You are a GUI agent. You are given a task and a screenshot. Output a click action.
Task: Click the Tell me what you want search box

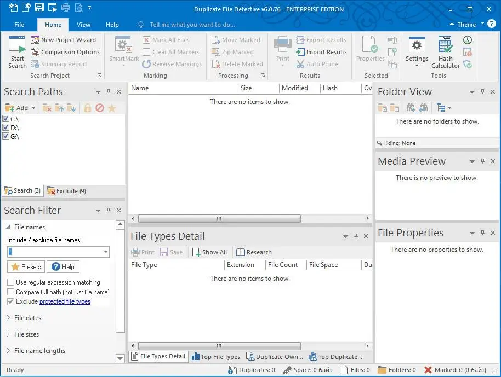192,25
